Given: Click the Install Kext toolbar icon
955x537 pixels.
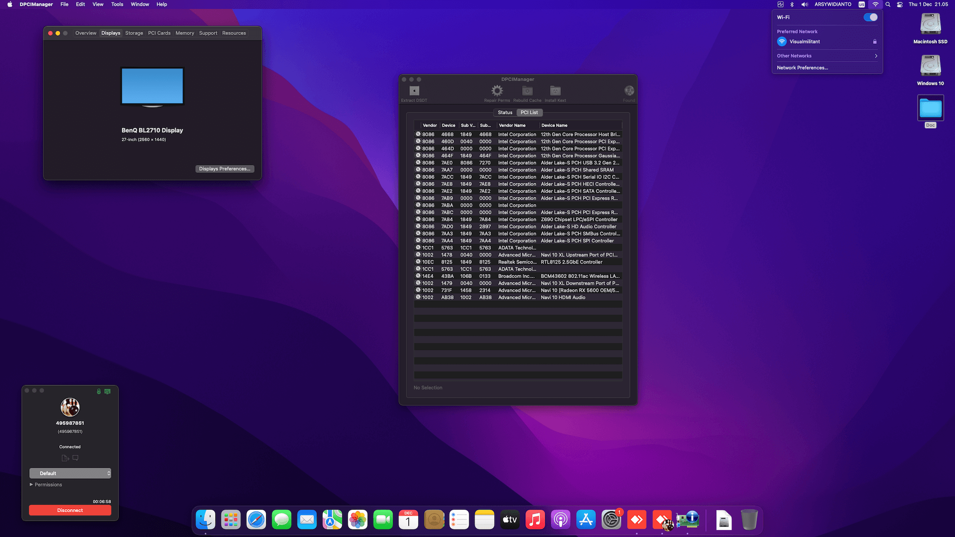Looking at the screenshot, I should point(555,90).
